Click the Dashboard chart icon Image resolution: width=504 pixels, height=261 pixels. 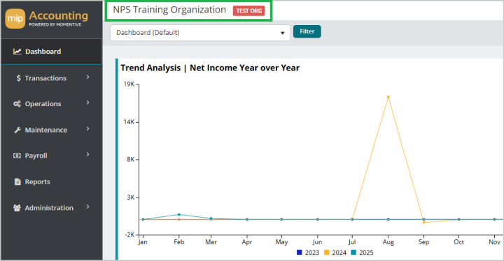click(17, 52)
